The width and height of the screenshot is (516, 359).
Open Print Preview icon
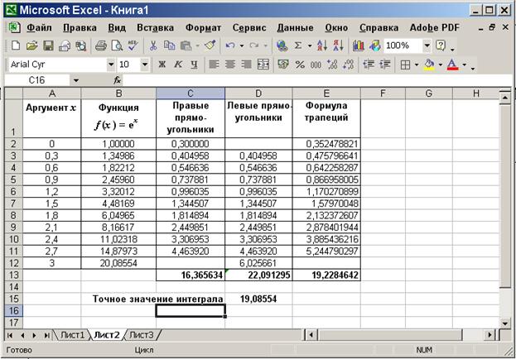[x=117, y=45]
